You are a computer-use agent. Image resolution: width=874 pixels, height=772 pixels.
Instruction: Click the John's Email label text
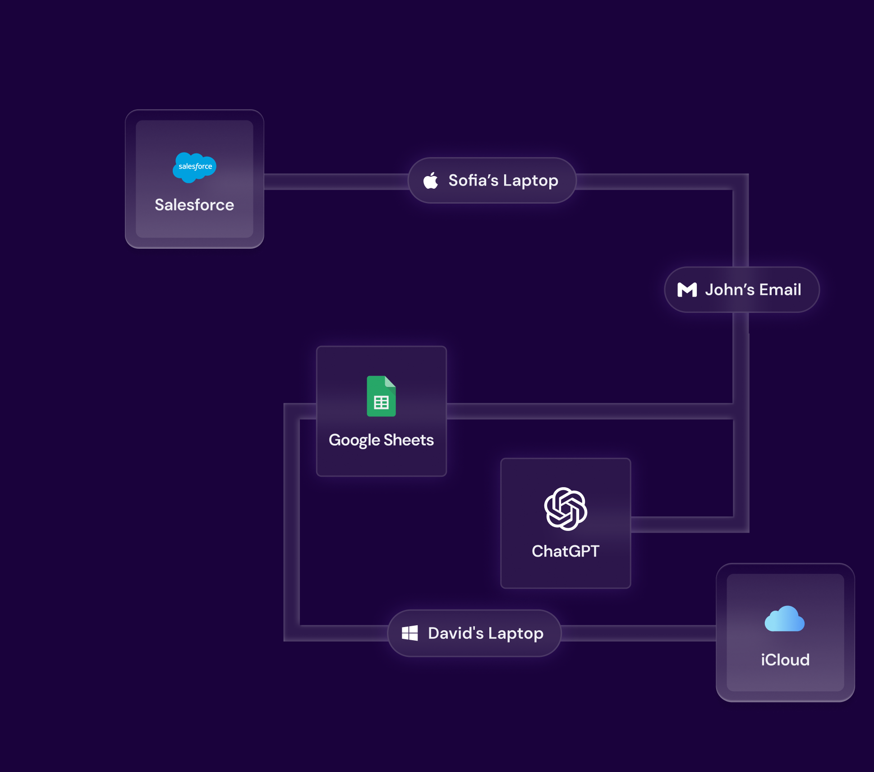(x=753, y=290)
